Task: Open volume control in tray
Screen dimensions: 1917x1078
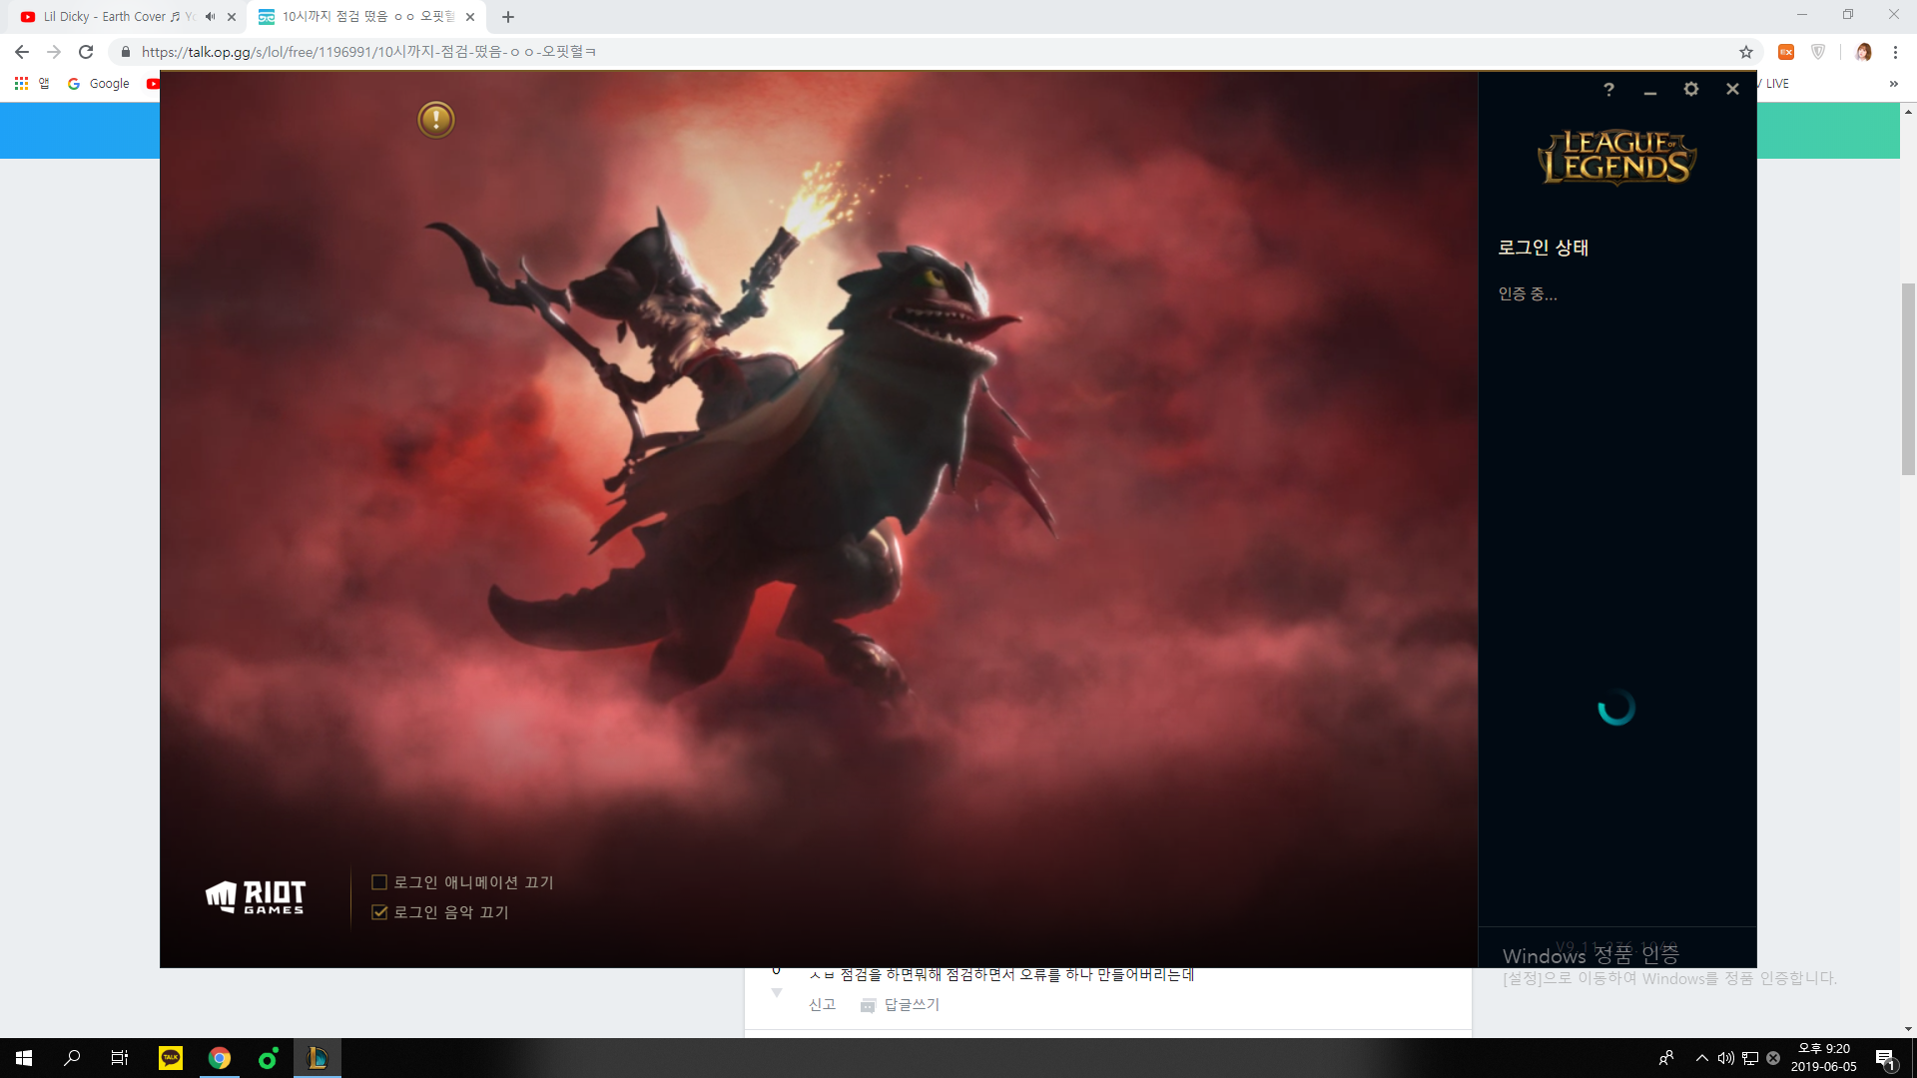Action: tap(1725, 1058)
